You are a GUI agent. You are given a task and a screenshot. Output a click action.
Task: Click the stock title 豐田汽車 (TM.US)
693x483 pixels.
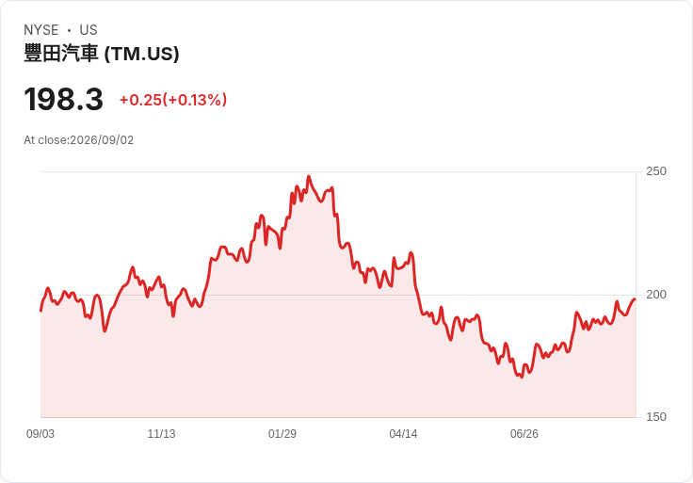pos(101,54)
